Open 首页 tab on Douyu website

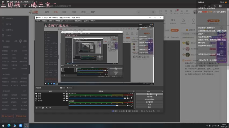[x=47, y=12]
